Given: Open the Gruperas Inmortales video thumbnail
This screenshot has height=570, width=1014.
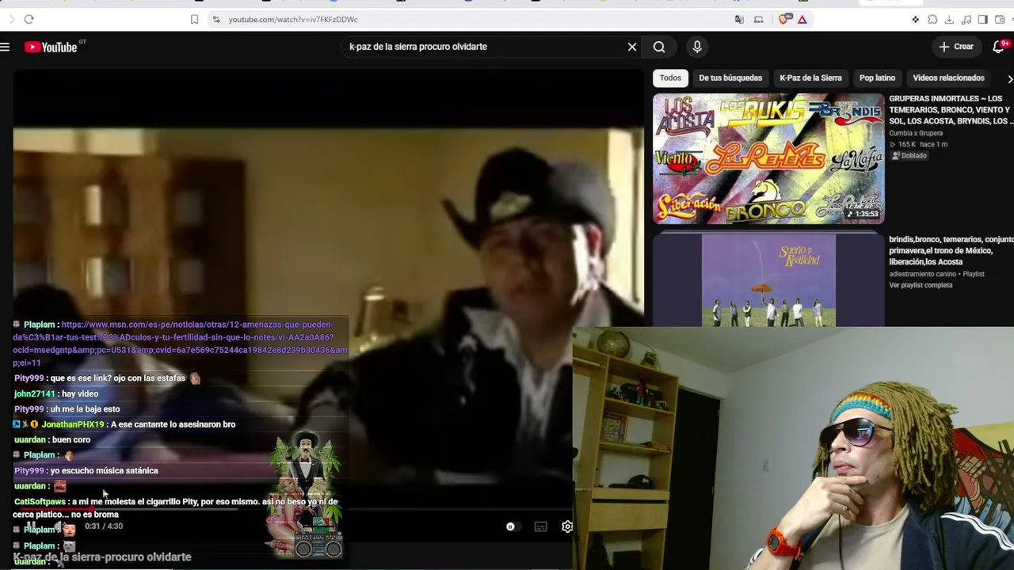Looking at the screenshot, I should [x=768, y=159].
